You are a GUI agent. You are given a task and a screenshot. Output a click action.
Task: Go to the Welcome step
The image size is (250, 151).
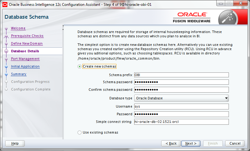click(x=18, y=28)
